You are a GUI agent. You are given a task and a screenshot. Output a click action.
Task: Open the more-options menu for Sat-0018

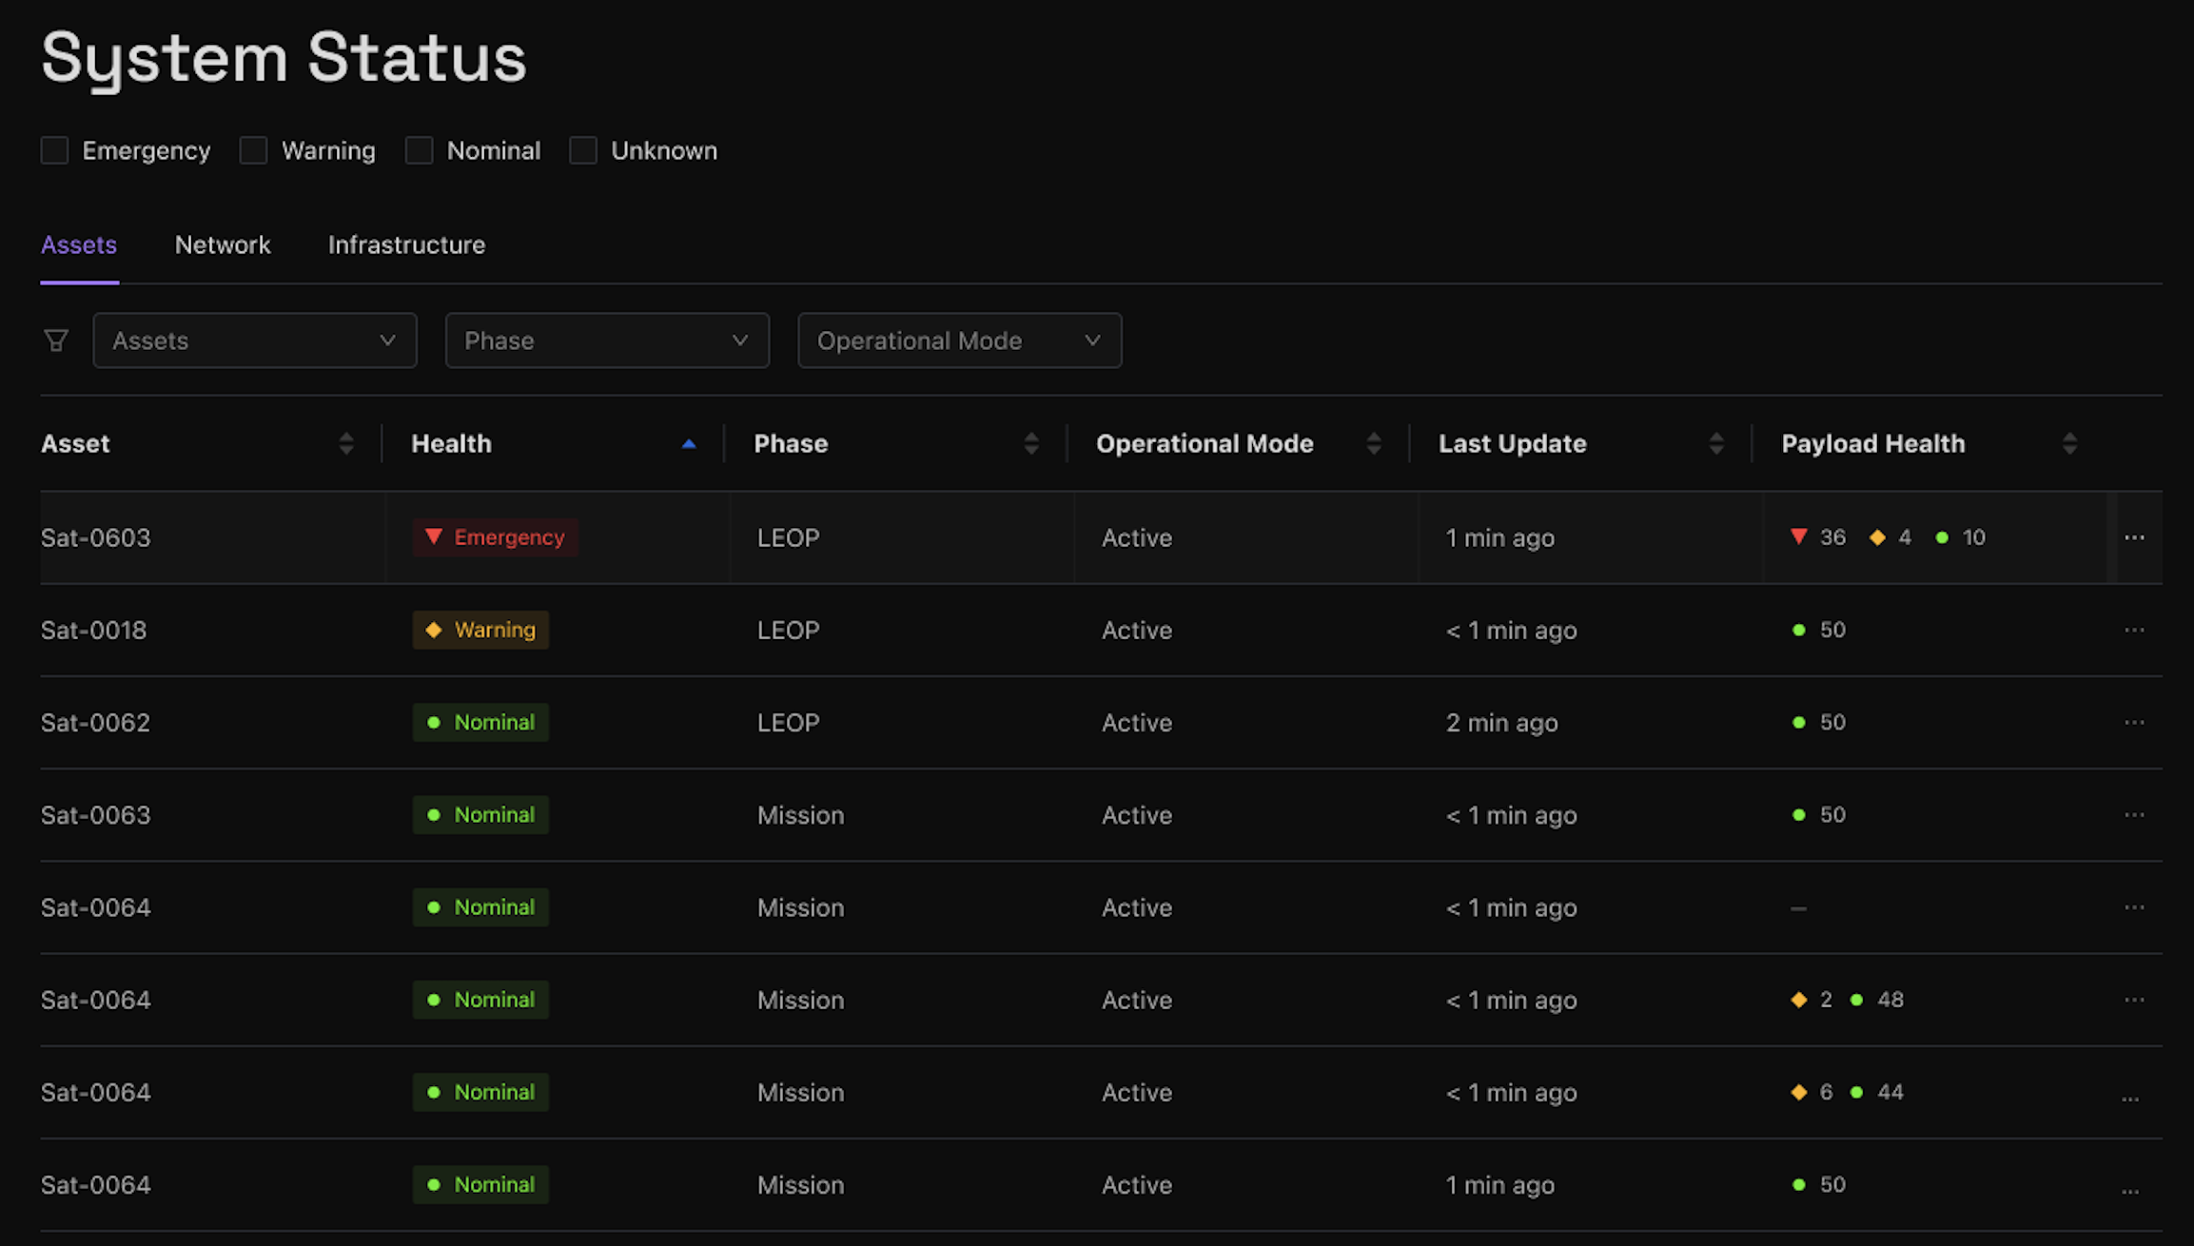pos(2134,630)
